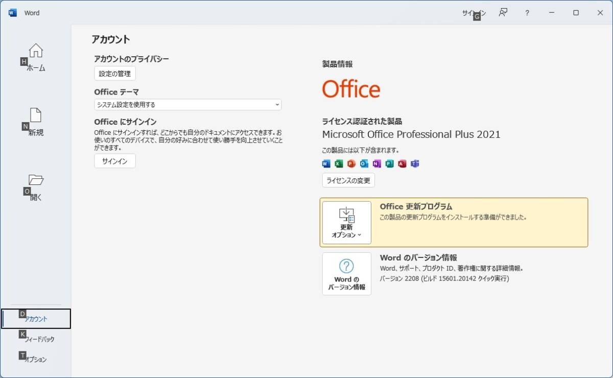Click the Word icon in included products

pyautogui.click(x=326, y=164)
